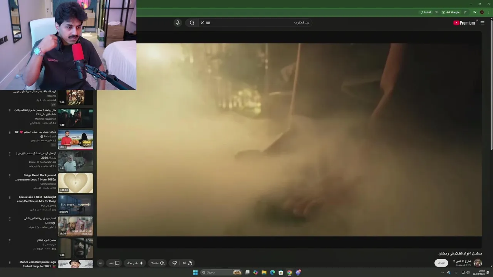Click the Ask a question (طرح سؤال) button
Image resolution: width=493 pixels, height=277 pixels.
pyautogui.click(x=135, y=263)
